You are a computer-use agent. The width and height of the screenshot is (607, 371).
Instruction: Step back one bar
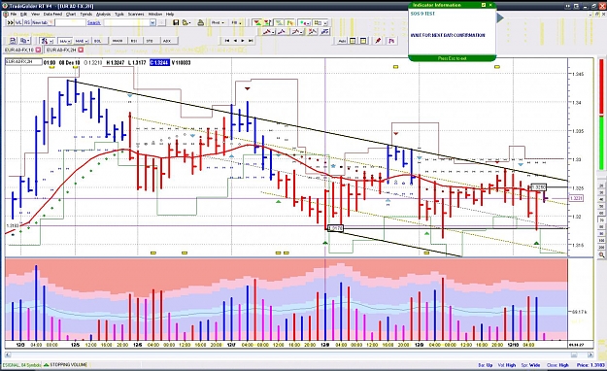235,40
